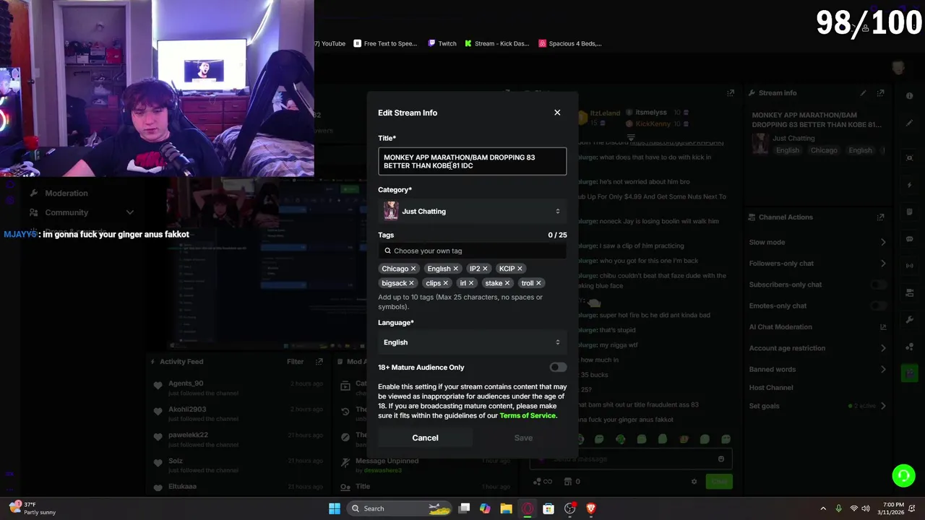Remove the troll tag
The width and height of the screenshot is (925, 520).
click(538, 283)
